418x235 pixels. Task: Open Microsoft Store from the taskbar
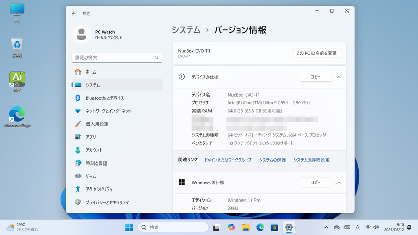pyautogui.click(x=274, y=227)
